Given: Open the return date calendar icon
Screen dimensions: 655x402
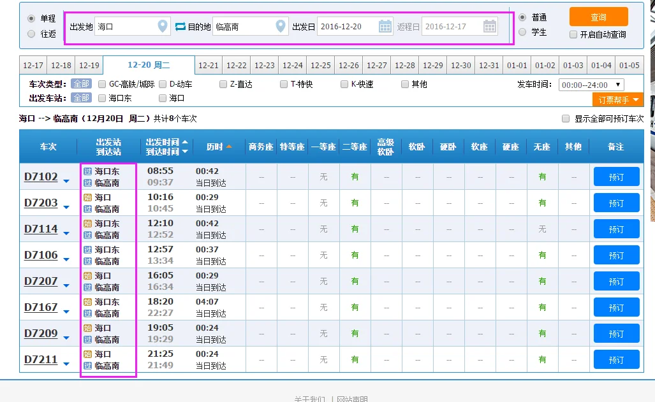Looking at the screenshot, I should tap(489, 26).
